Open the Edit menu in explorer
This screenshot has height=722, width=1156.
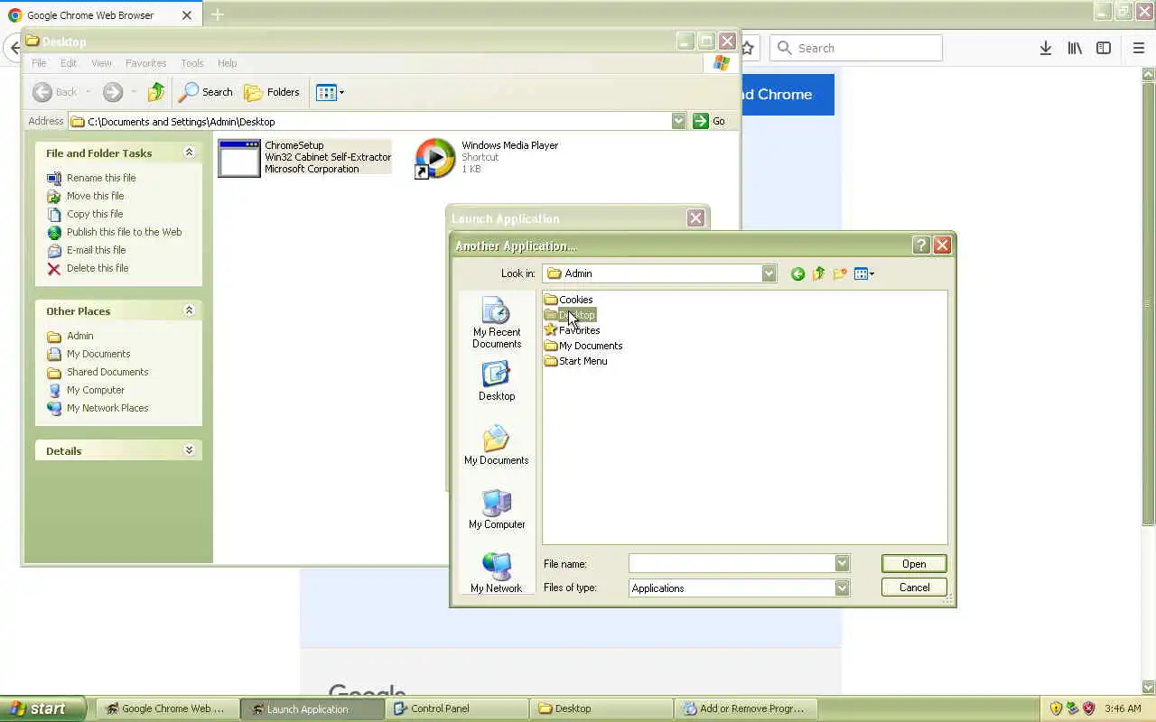69,63
